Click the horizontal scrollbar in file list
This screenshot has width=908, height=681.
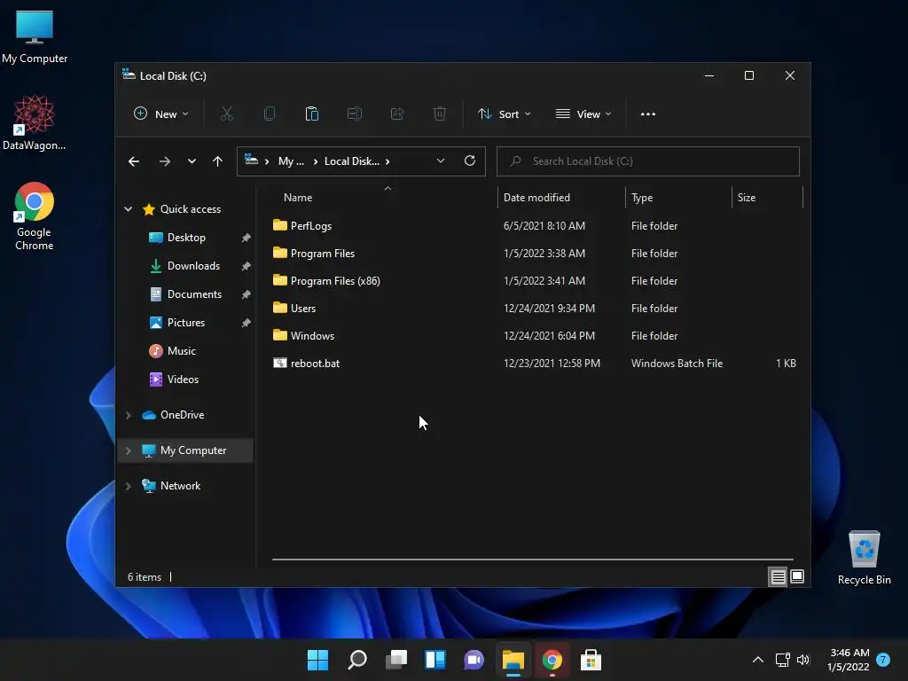[532, 560]
